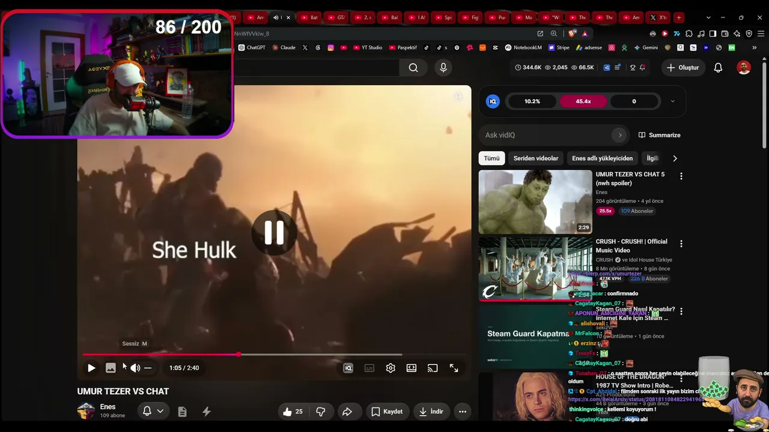The image size is (769, 432).
Task: Open the Instagram bookmark icon
Action: pos(330,47)
